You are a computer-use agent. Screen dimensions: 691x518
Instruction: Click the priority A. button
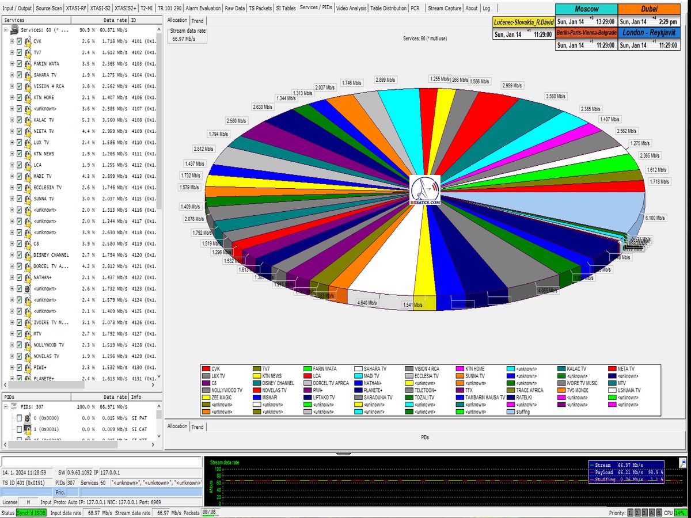(652, 513)
